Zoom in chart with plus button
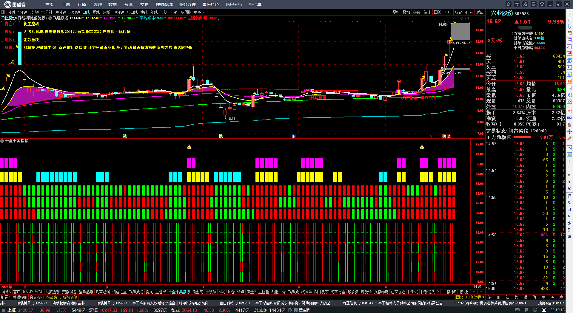This screenshot has height=313, width=573. pos(474,292)
